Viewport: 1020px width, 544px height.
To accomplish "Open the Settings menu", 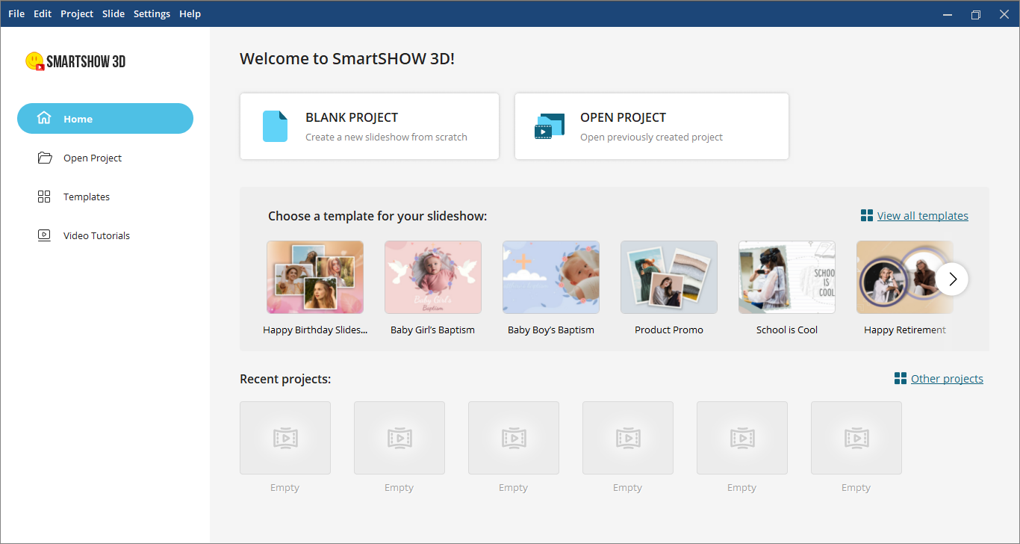I will pyautogui.click(x=152, y=13).
